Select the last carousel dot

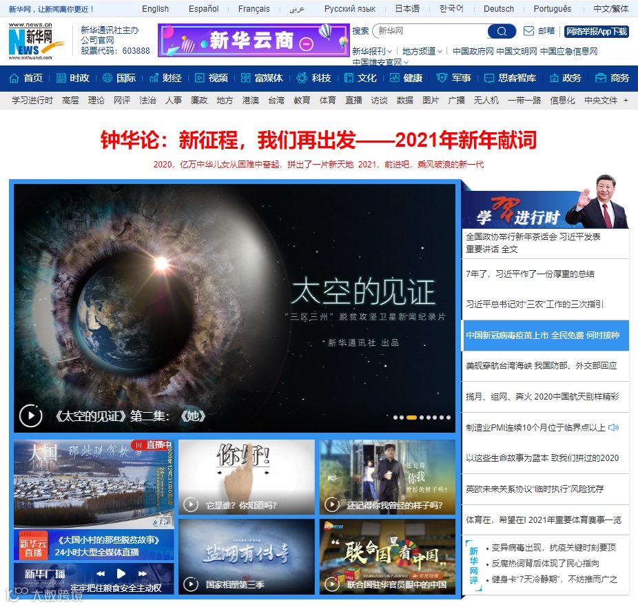click(x=448, y=418)
